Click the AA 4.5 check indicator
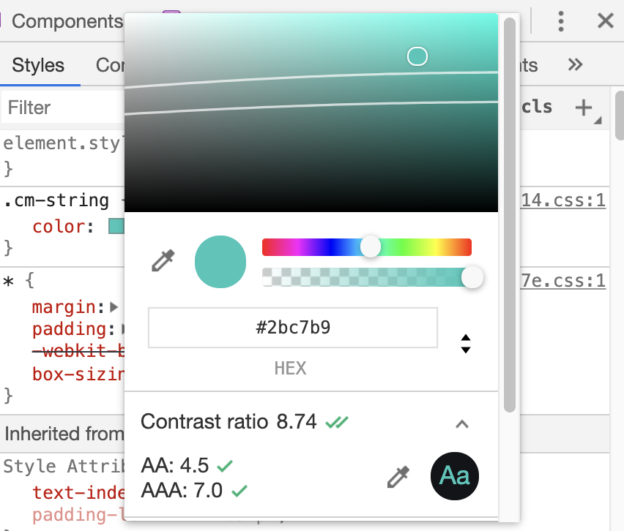Screen dimensions: 624x531 point(223,464)
